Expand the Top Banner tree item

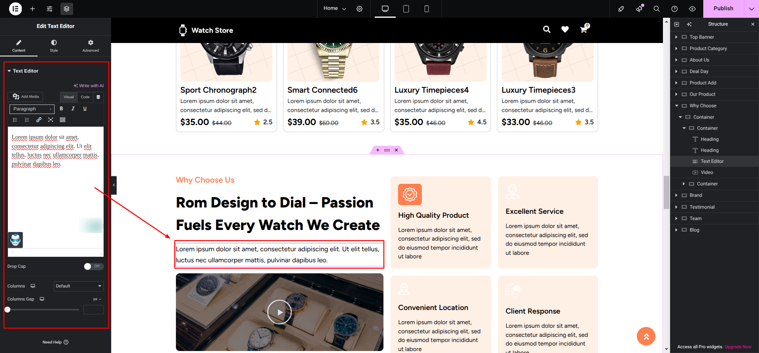676,37
